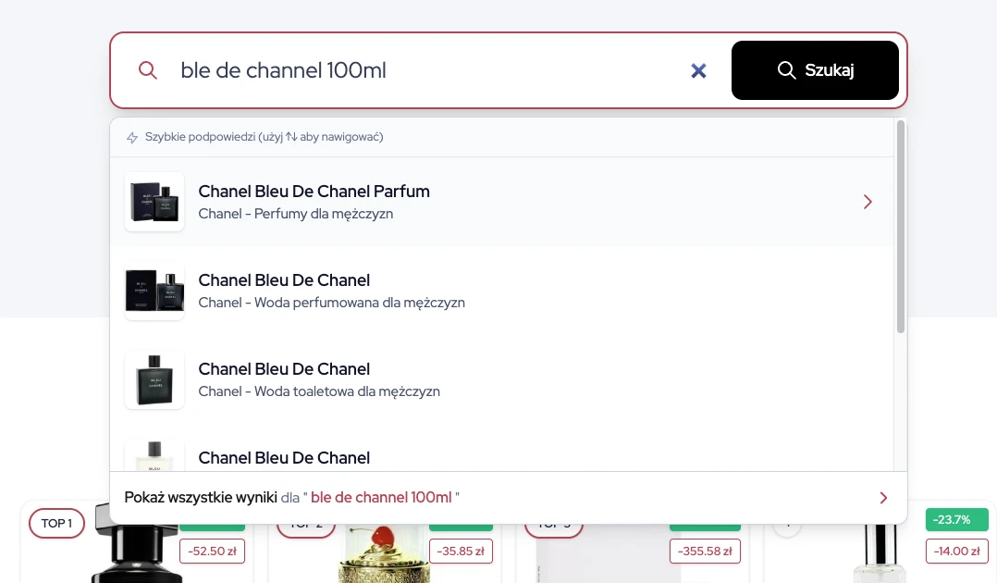Image resolution: width=997 pixels, height=583 pixels.
Task: Click the -355.58 zł price drop badge
Action: 704,552
